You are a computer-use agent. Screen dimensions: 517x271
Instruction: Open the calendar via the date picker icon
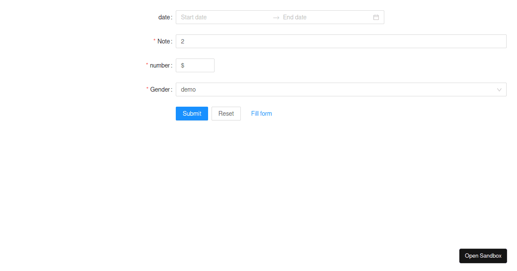[376, 17]
